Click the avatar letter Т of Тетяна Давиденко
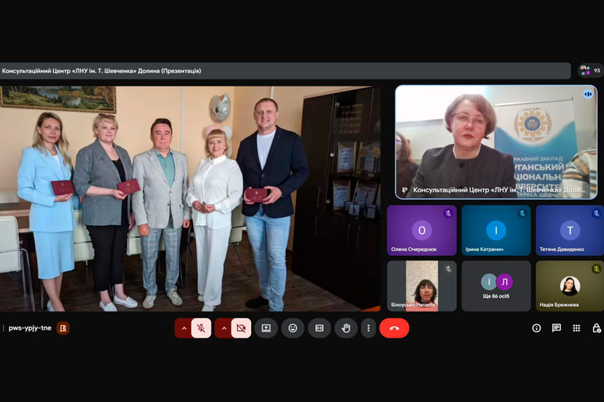This screenshot has height=402, width=604. pos(570,230)
